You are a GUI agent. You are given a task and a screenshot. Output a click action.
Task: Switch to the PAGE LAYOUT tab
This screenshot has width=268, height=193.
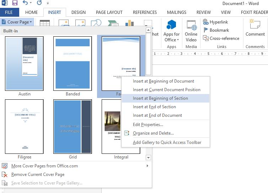(109, 12)
